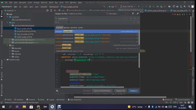Image resolution: width=196 pixels, height=110 pixels.
Task: Open the Device Manager phone icon
Action: [181, 6]
